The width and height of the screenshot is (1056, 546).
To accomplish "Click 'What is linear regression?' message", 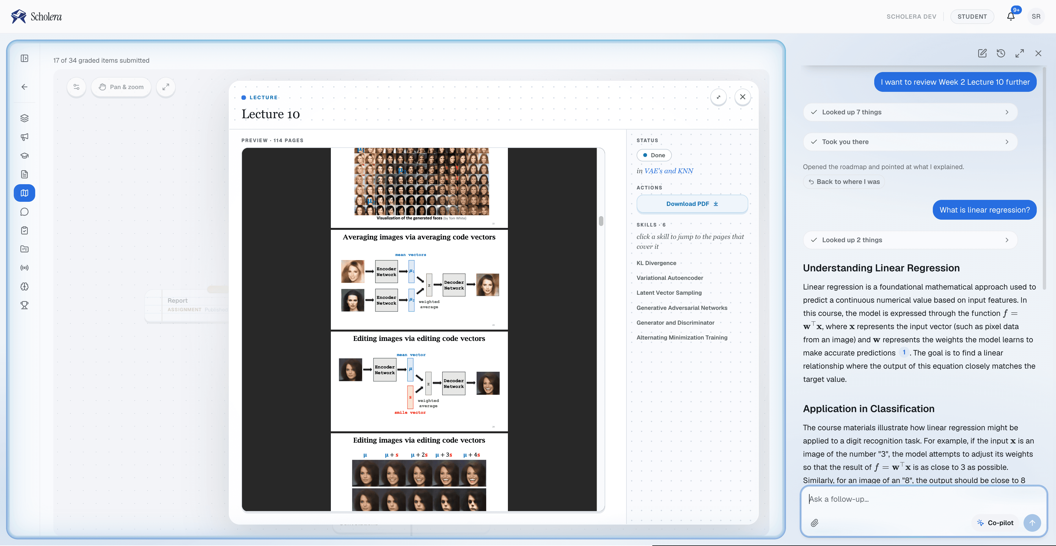I will pos(984,210).
